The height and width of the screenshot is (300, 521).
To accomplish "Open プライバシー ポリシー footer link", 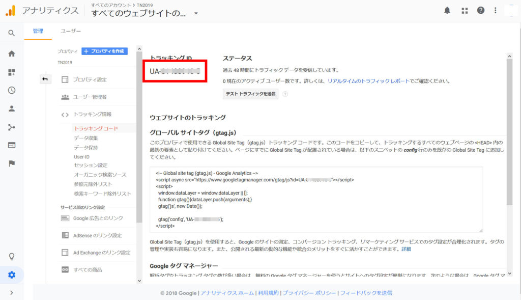I will [x=309, y=293].
